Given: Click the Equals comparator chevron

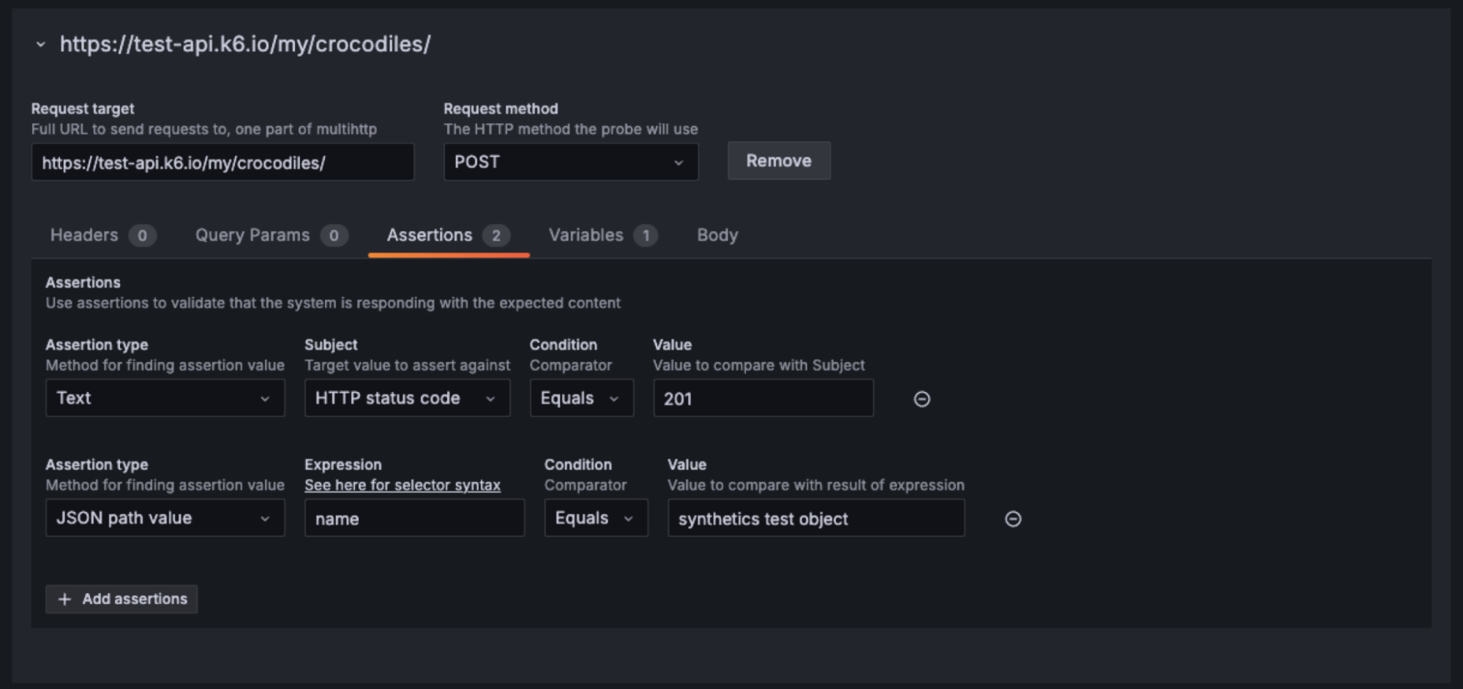Looking at the screenshot, I should point(615,398).
